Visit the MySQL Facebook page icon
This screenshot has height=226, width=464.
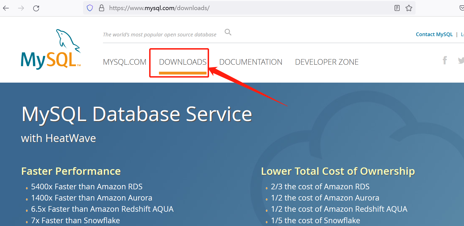tap(445, 60)
